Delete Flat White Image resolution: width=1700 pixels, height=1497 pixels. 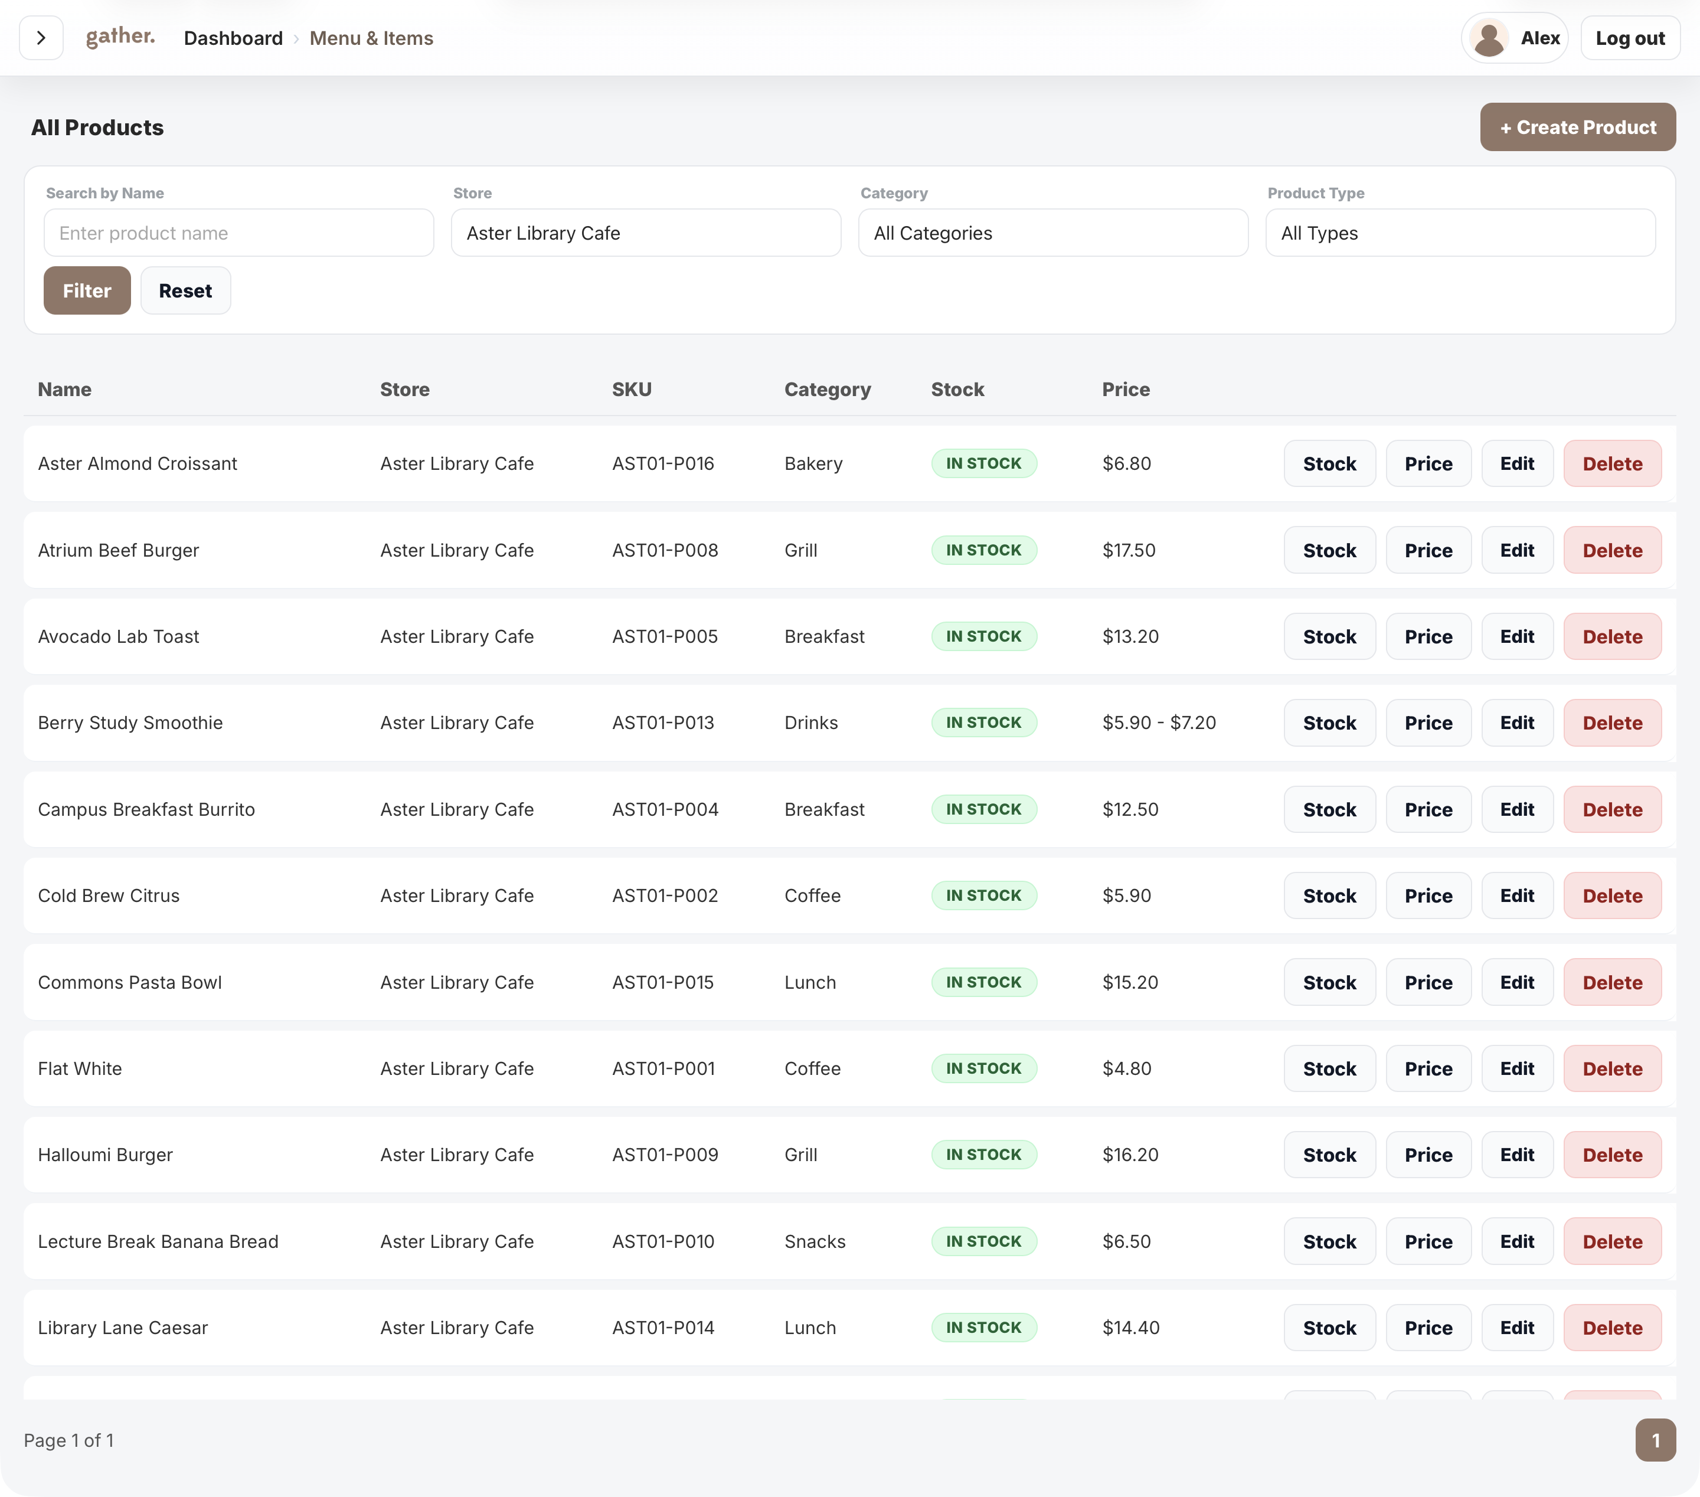tap(1612, 1070)
